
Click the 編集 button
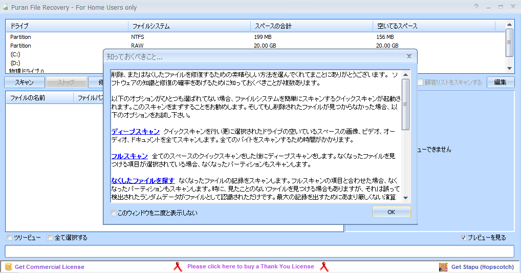point(501,82)
